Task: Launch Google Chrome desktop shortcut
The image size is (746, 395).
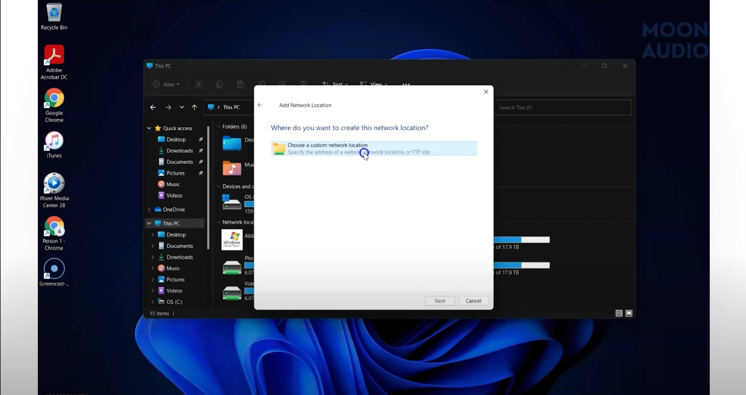Action: (x=54, y=105)
